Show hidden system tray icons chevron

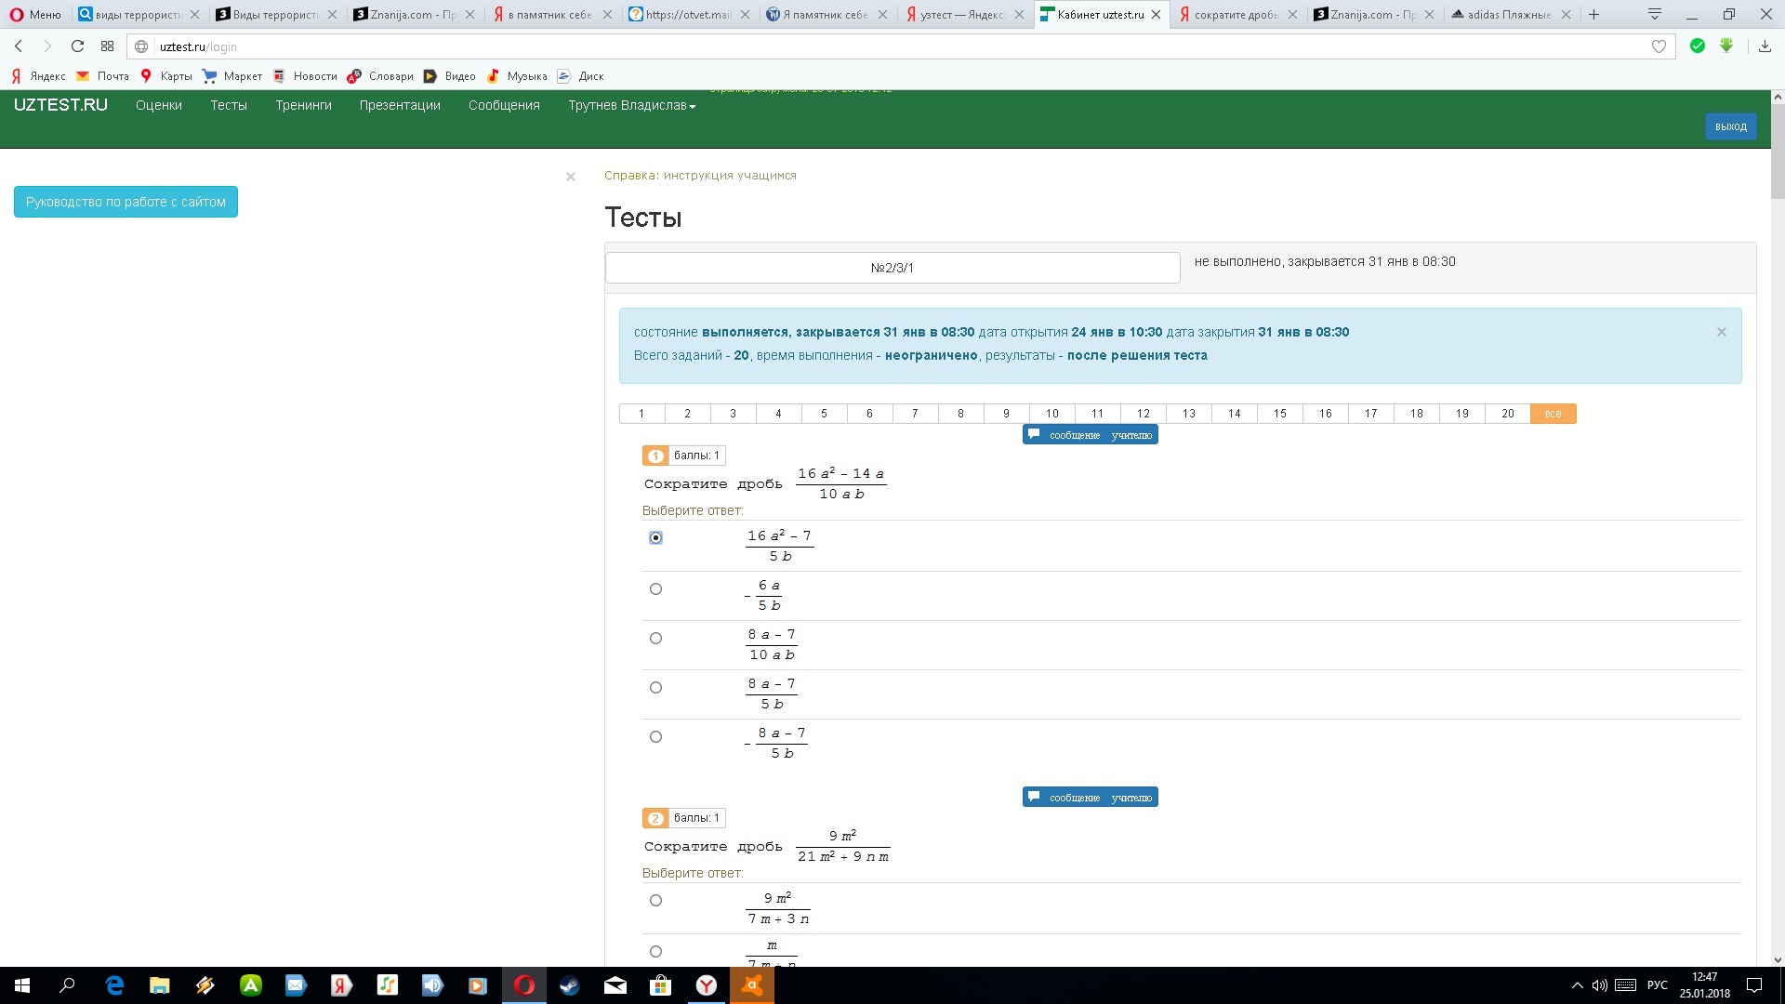(1577, 985)
